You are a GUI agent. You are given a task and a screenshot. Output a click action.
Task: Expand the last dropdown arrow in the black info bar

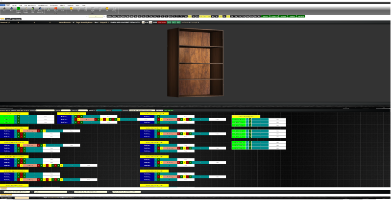(198, 22)
